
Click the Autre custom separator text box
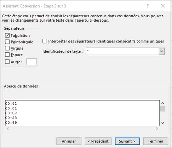(31, 62)
